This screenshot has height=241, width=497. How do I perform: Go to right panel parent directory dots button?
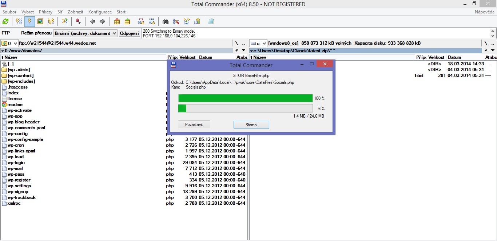click(x=493, y=43)
